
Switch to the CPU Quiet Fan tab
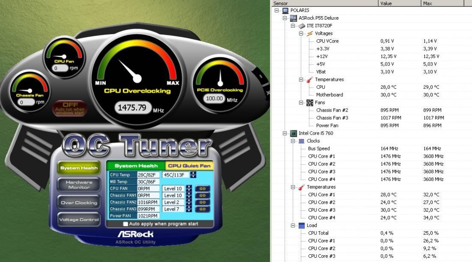pyautogui.click(x=189, y=166)
